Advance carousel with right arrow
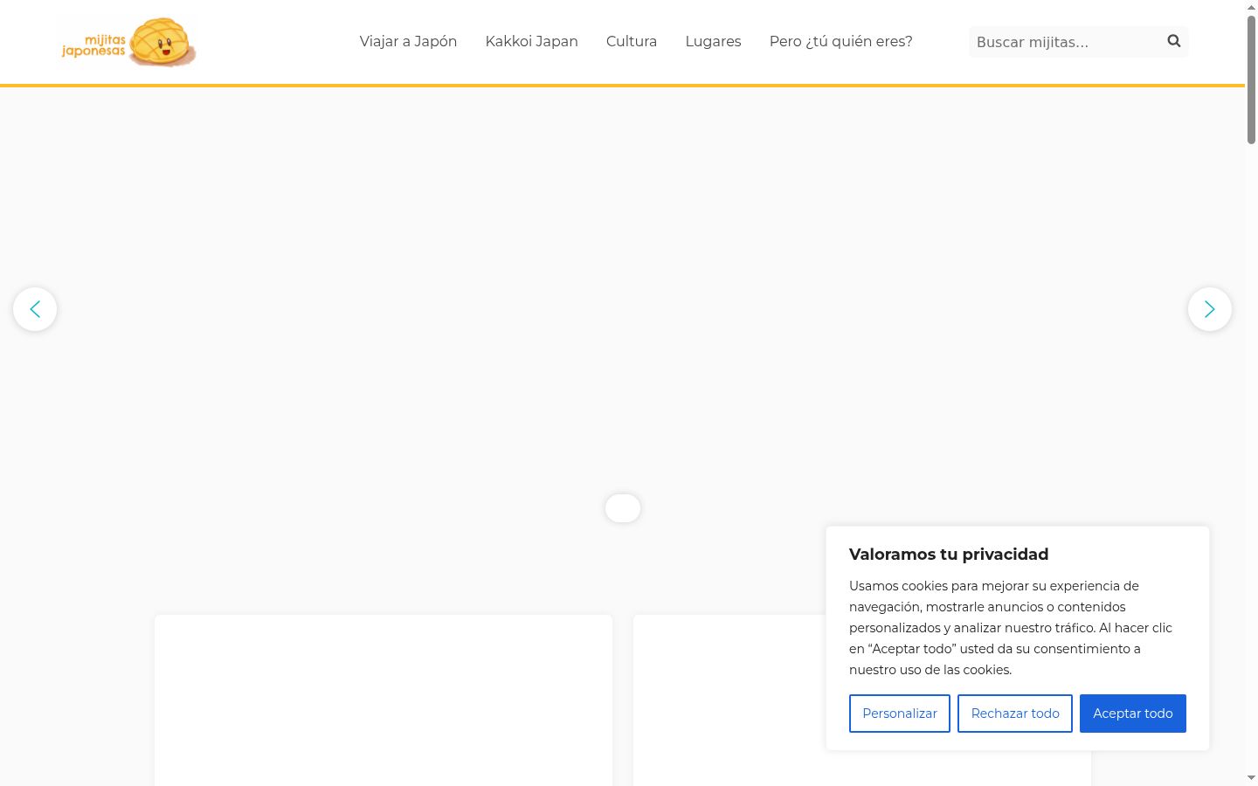Screen dimensions: 1258x786 coord(1210,309)
